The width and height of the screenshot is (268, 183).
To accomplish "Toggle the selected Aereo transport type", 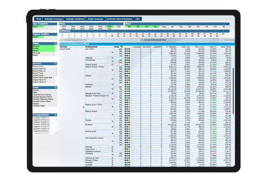I will [38, 27].
